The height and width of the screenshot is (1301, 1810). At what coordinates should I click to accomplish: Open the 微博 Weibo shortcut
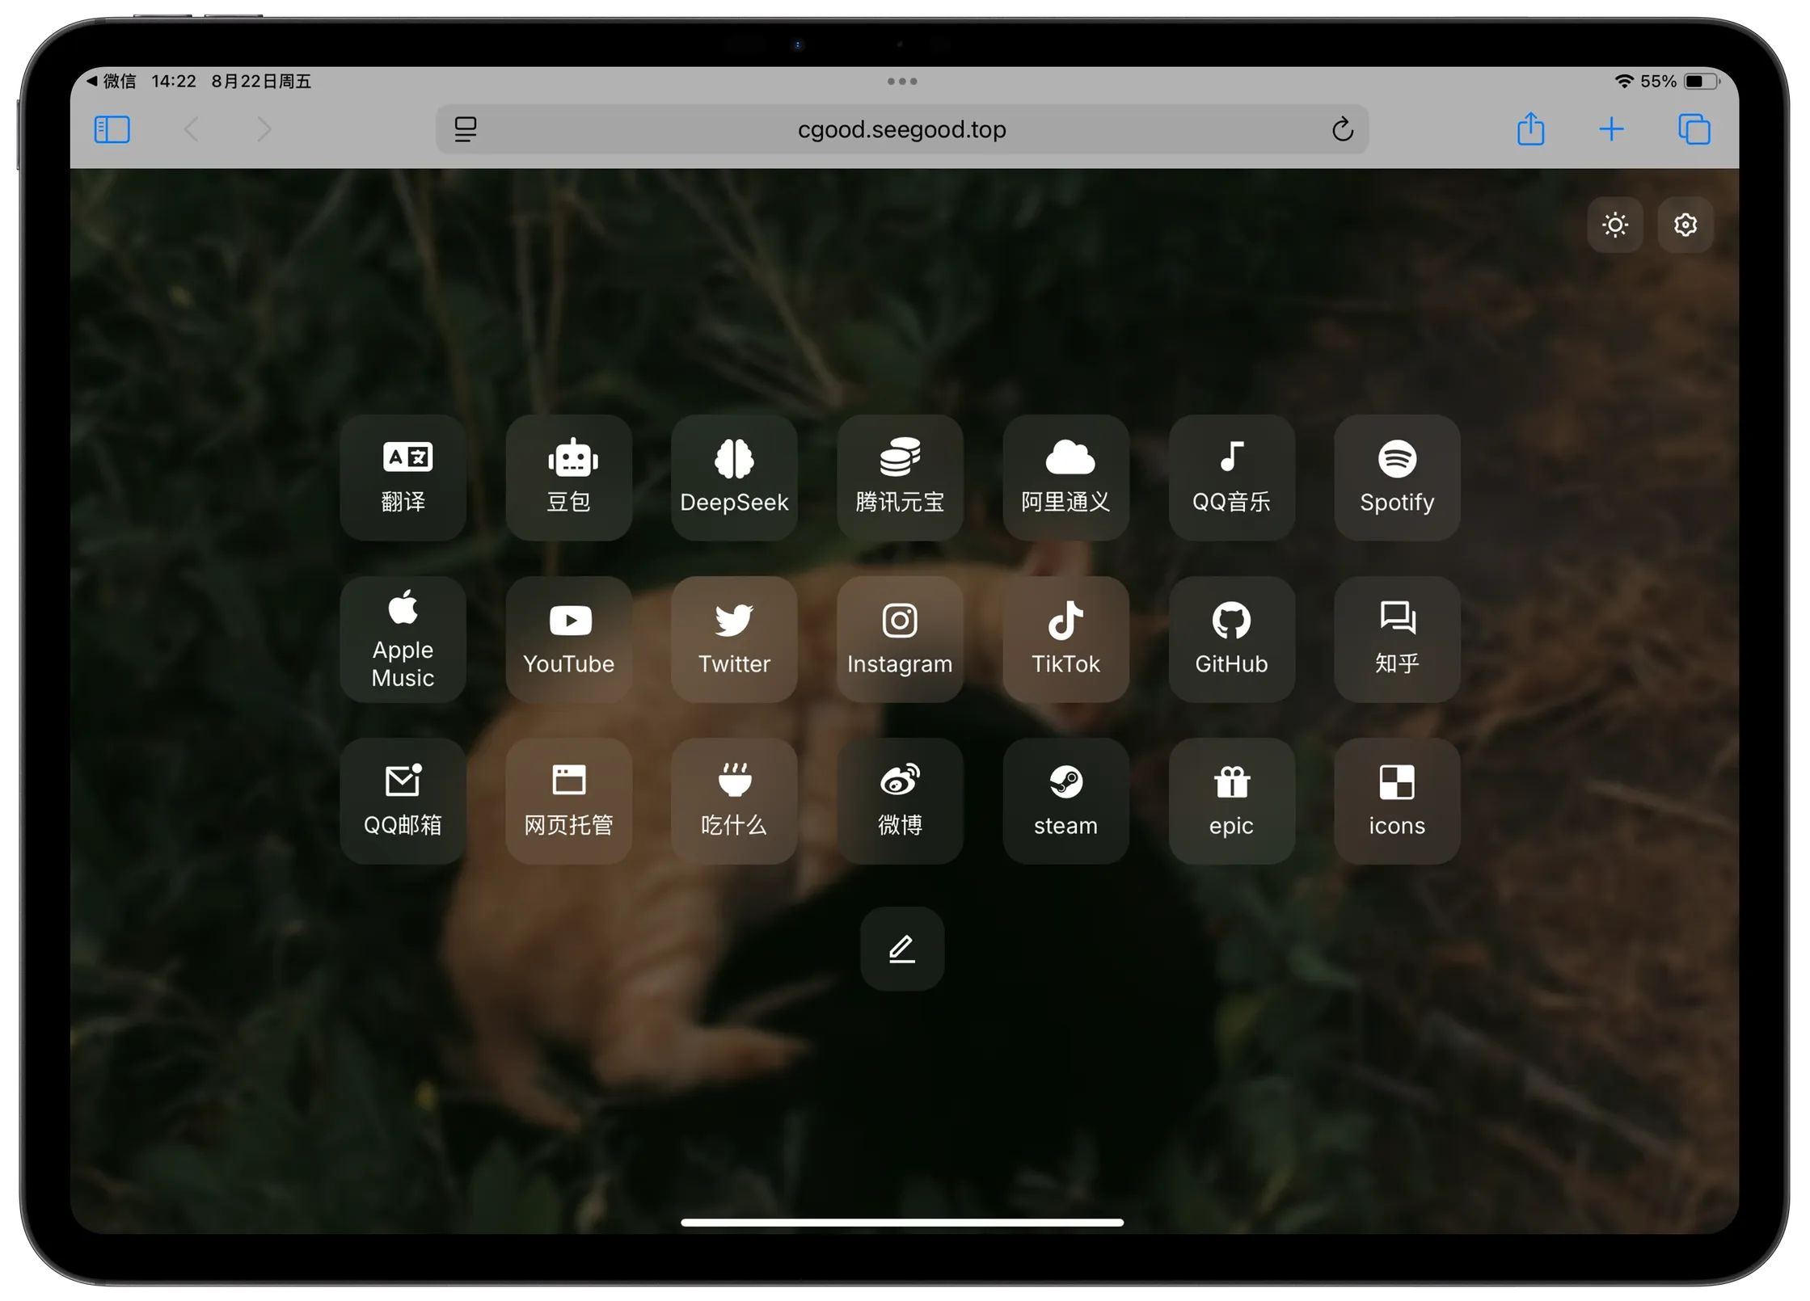pos(900,801)
